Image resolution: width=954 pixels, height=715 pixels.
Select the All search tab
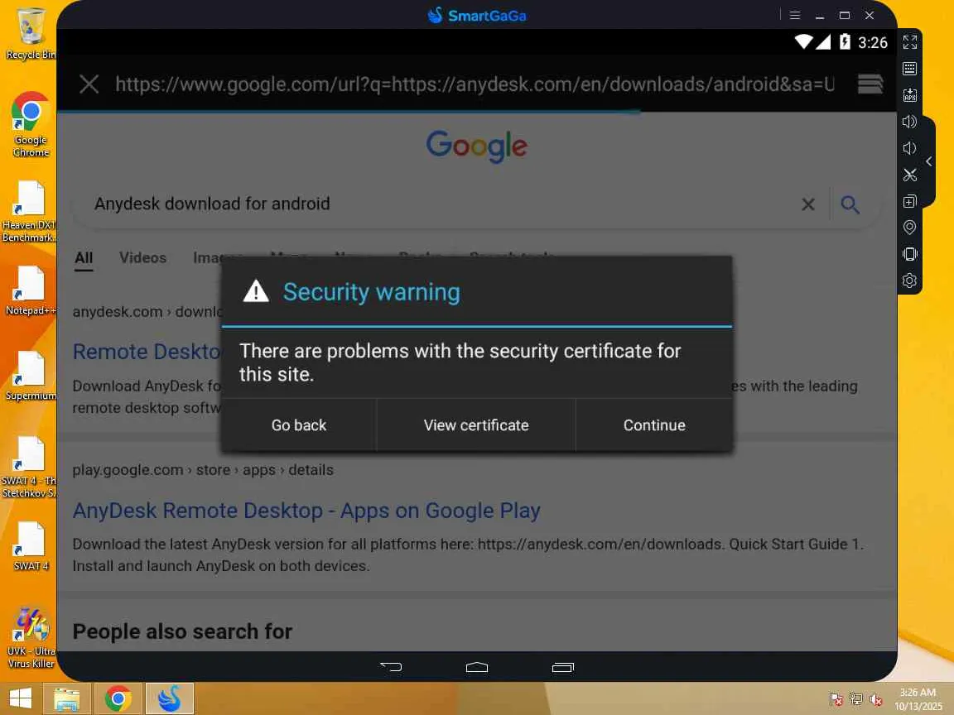(x=84, y=258)
